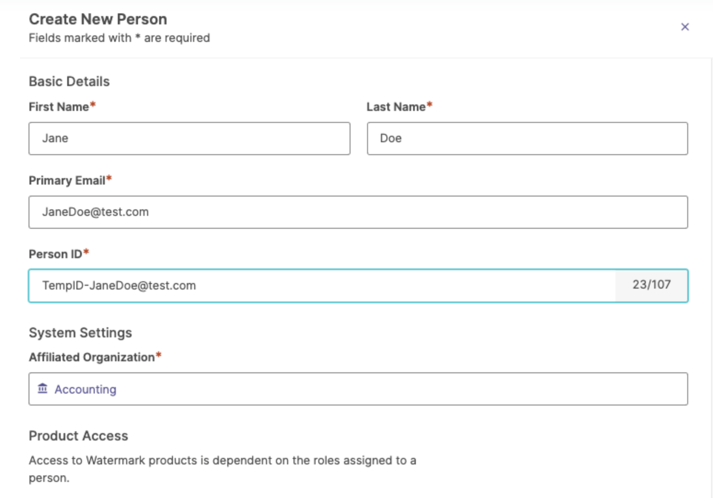Click into the Primary Email input box
Image resolution: width=713 pixels, height=498 pixels.
(x=358, y=212)
